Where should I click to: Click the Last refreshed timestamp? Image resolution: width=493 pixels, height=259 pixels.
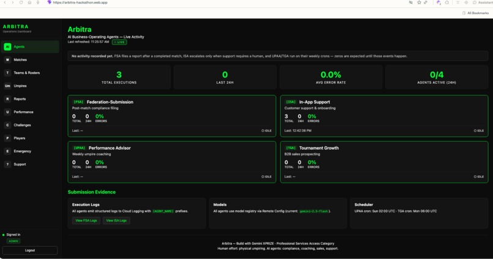(88, 42)
